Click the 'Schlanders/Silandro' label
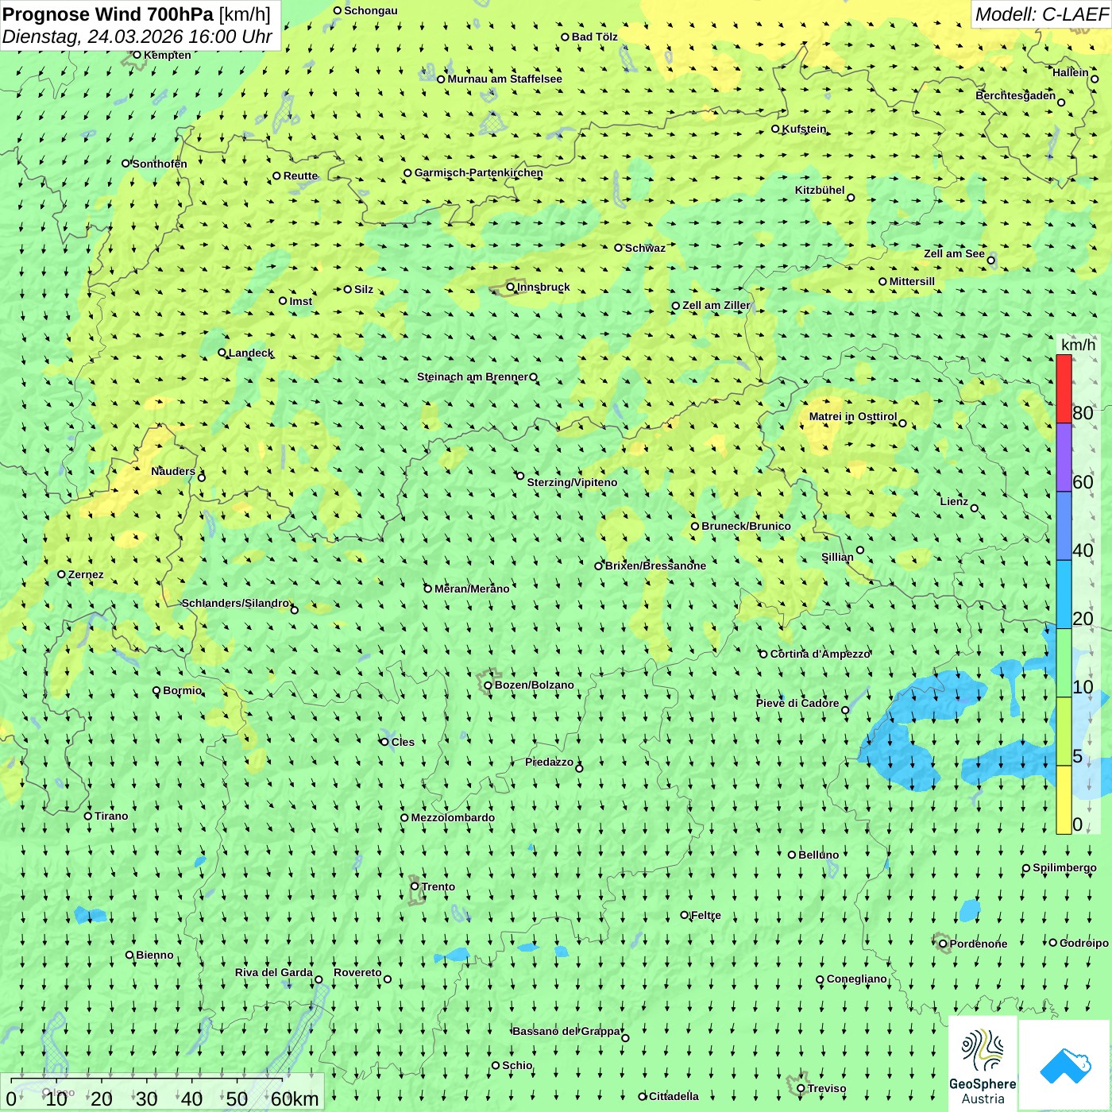The width and height of the screenshot is (1112, 1112). pos(236,604)
